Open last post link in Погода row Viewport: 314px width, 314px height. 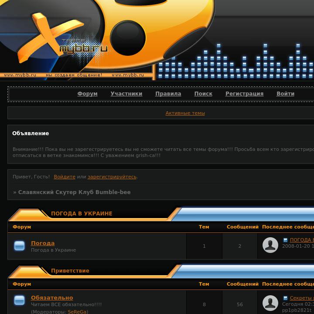302,240
